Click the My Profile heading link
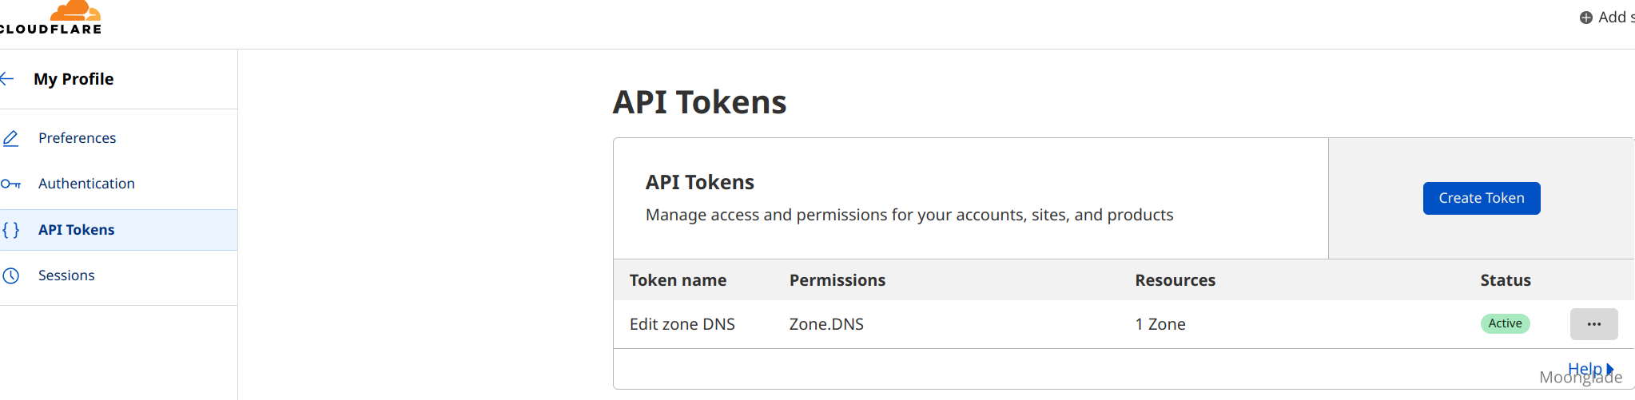 pos(74,79)
